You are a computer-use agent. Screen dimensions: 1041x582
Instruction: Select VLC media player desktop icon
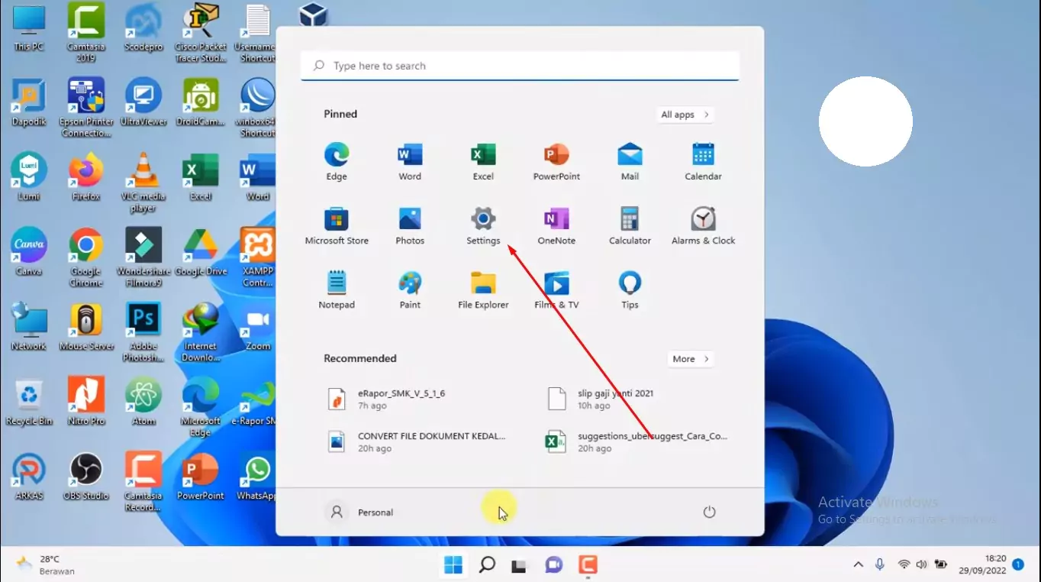coord(143,182)
